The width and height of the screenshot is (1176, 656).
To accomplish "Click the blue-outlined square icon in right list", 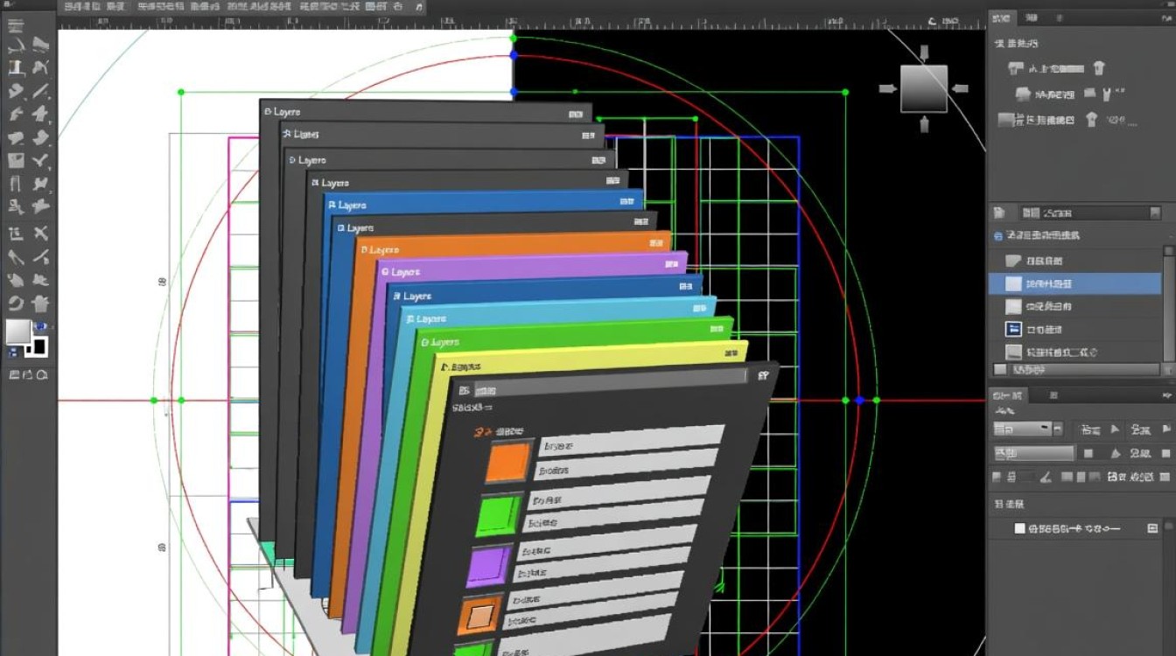I will point(1013,329).
